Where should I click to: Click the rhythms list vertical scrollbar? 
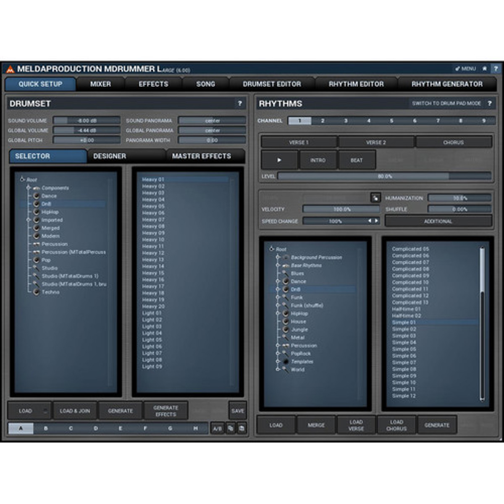(482, 323)
